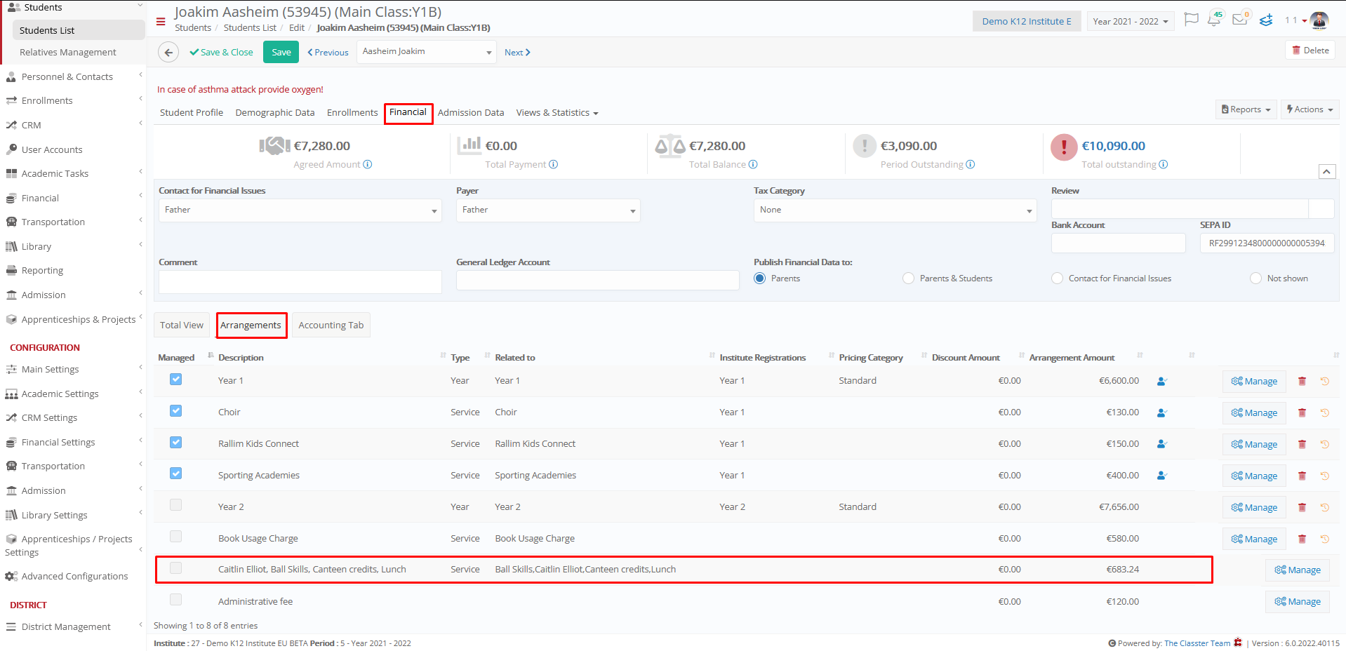Delete the Choir arrangement via trash icon
The height and width of the screenshot is (651, 1346).
point(1302,413)
